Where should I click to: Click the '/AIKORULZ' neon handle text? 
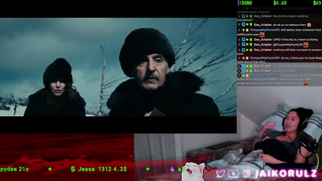tap(286, 173)
